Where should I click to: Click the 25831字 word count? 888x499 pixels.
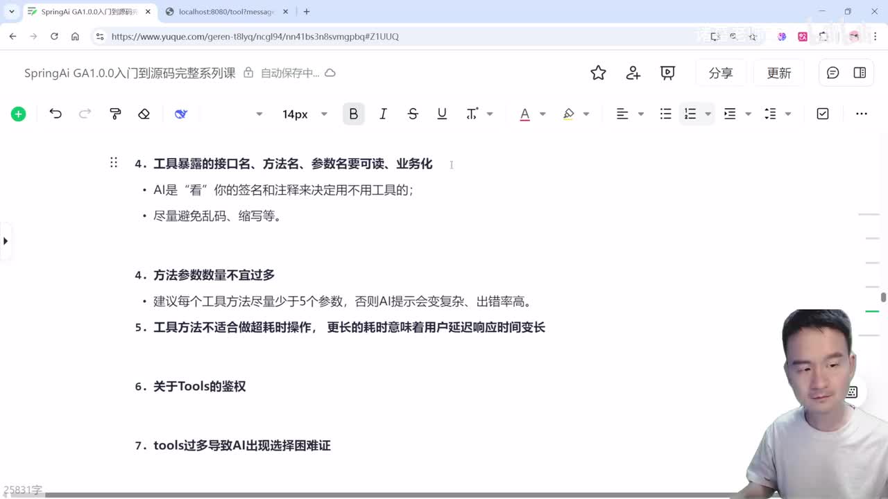[22, 490]
